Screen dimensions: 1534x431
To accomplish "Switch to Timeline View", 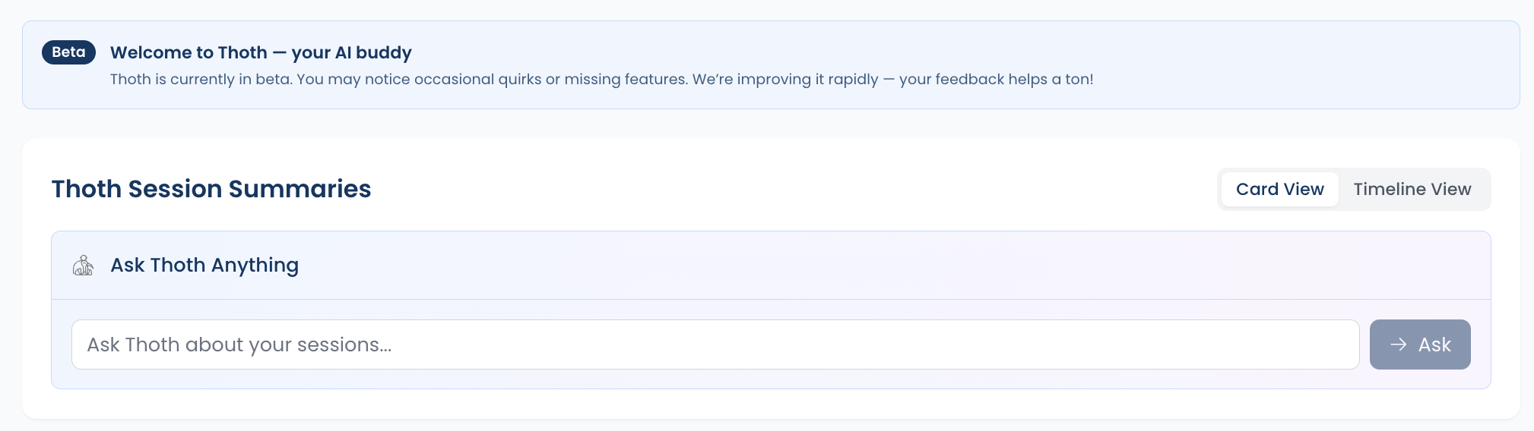I will pos(1412,189).
